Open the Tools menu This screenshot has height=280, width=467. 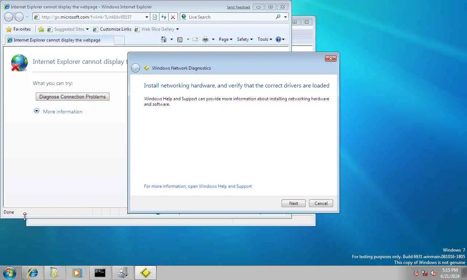[x=265, y=39]
